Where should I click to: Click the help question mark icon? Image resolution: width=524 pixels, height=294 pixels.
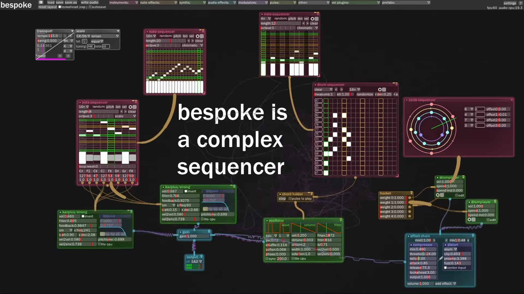520,3
